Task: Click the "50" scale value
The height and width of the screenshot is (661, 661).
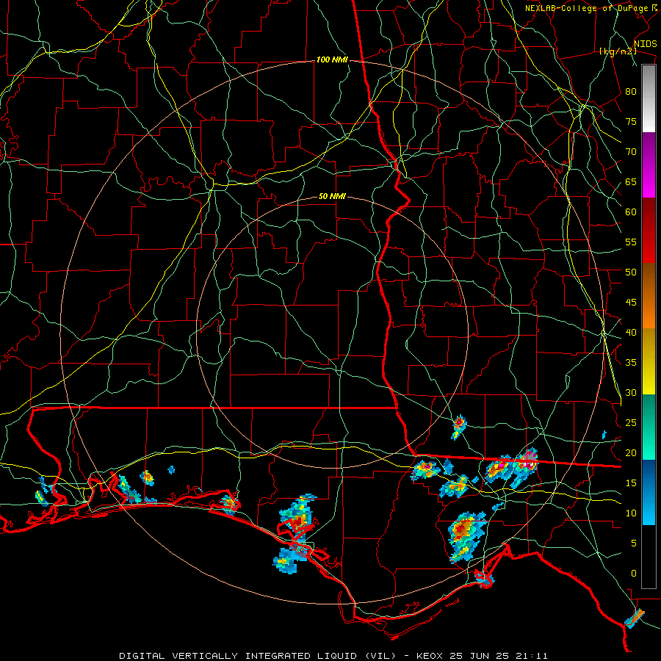Action: pyautogui.click(x=631, y=272)
